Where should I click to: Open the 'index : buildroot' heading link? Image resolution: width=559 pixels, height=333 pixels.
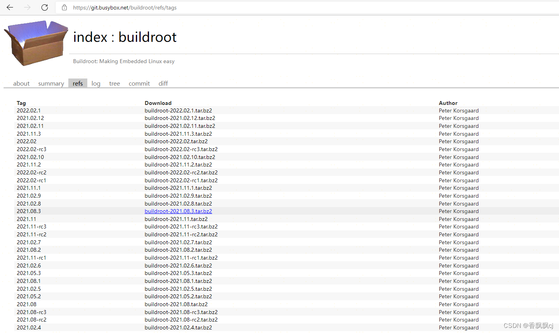pos(124,37)
